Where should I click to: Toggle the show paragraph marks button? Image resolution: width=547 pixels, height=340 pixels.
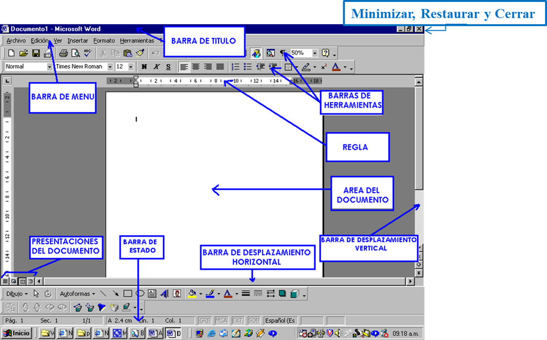283,52
